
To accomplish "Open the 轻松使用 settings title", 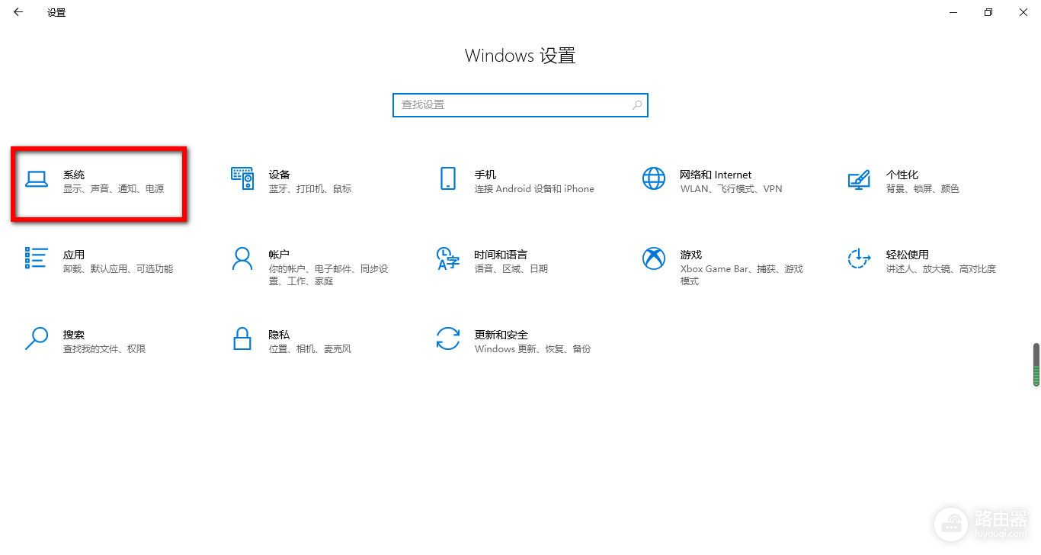I will pyautogui.click(x=908, y=255).
